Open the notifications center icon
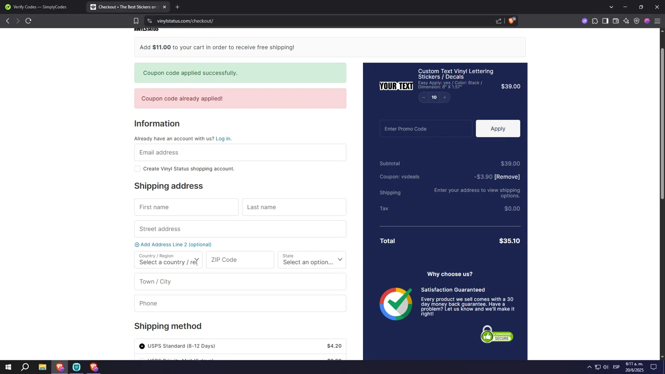 (653, 367)
